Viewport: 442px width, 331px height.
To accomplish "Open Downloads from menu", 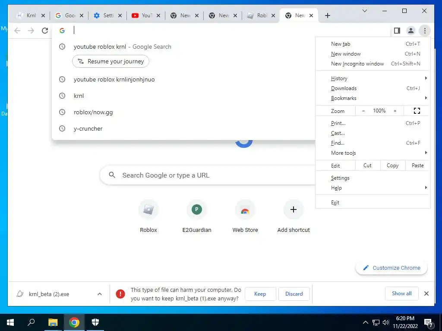I will [x=373, y=88].
